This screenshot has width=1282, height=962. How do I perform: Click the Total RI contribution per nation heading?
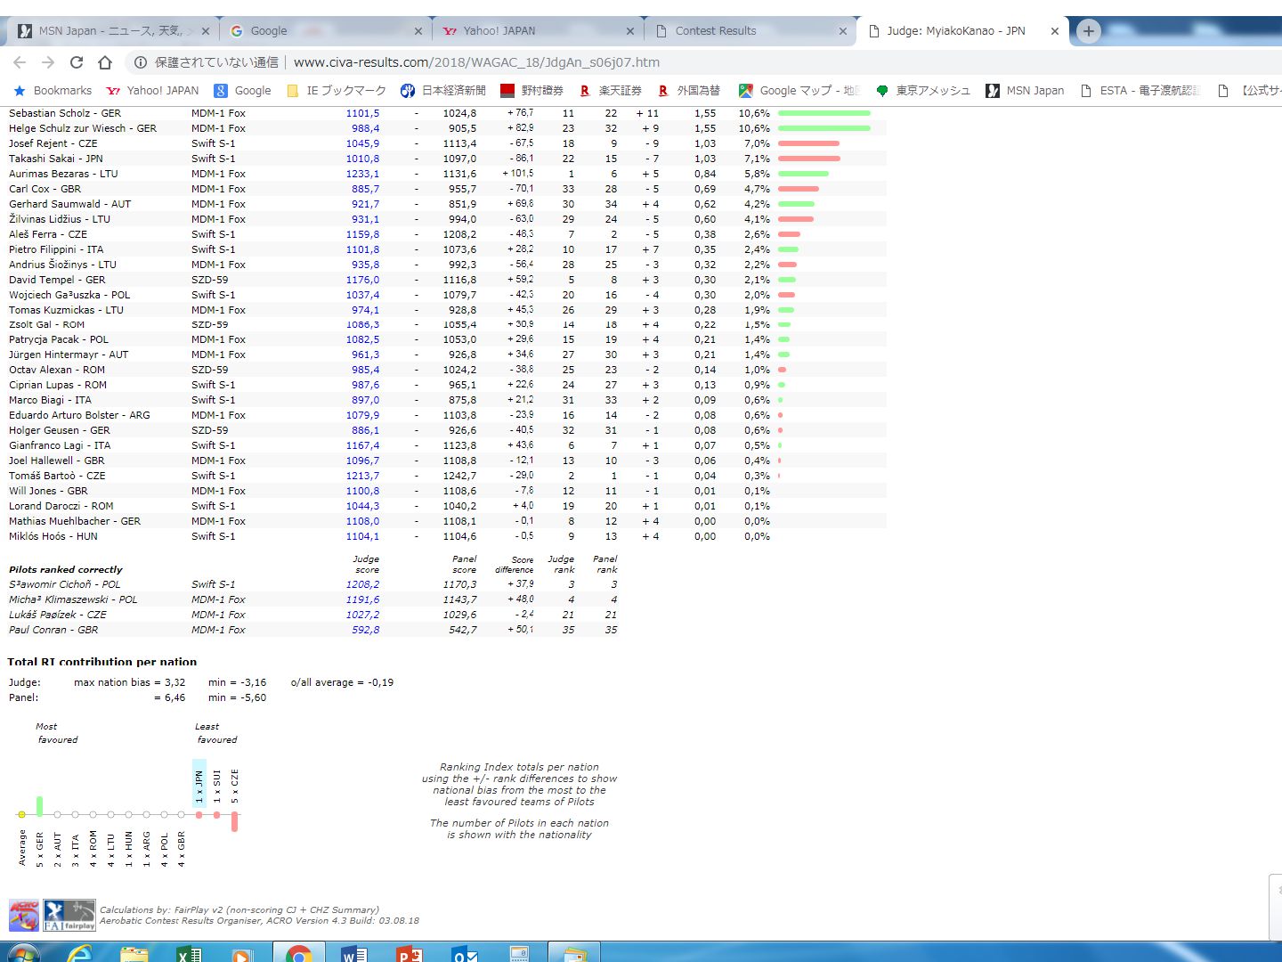(102, 662)
